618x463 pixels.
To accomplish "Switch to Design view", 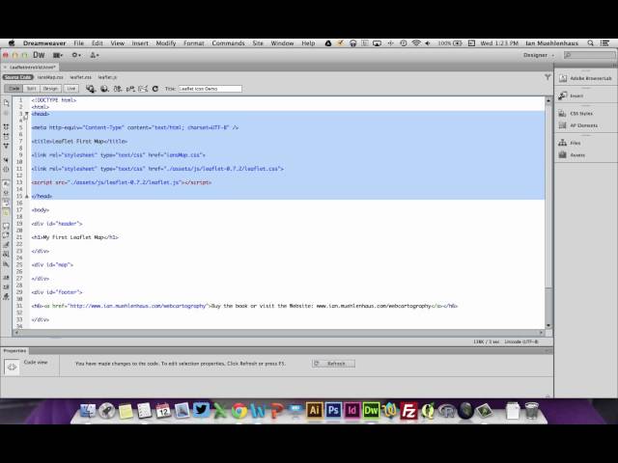I will tap(50, 89).
